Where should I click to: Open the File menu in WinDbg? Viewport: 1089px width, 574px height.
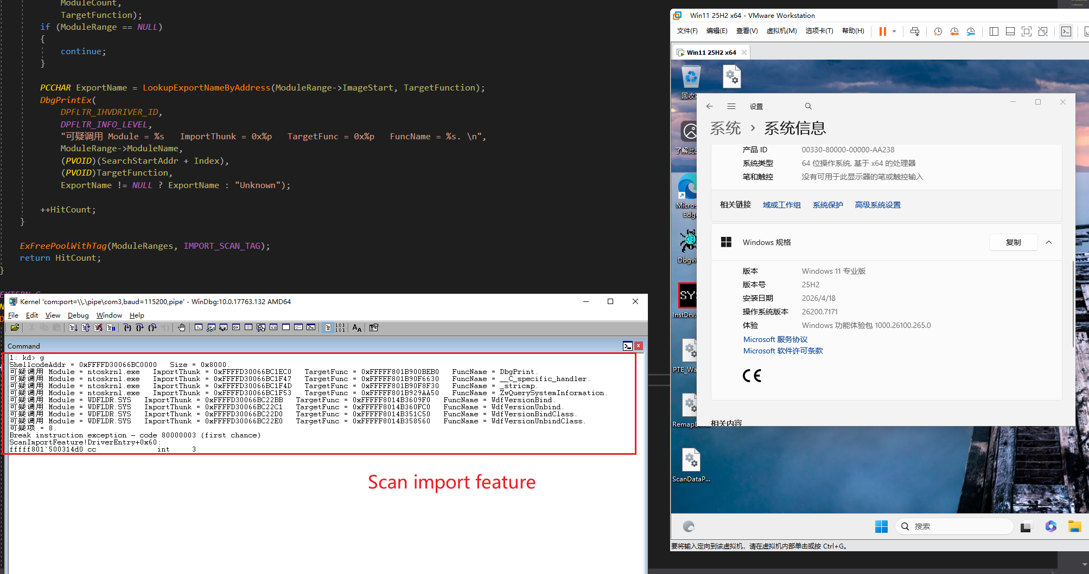coord(13,315)
